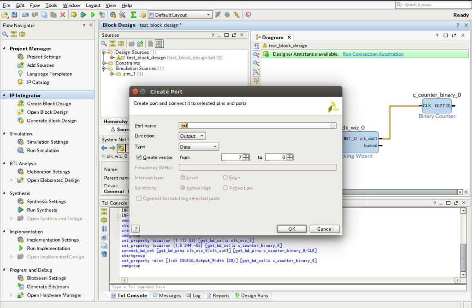Image resolution: width=472 pixels, height=308 pixels.
Task: Decrement the vector to value stepper
Action: coord(289,159)
